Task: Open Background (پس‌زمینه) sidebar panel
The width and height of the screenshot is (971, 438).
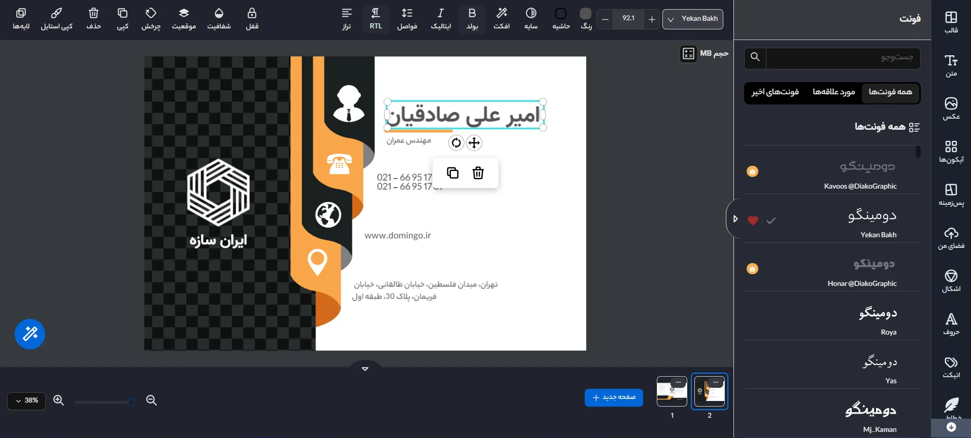Action: [951, 195]
